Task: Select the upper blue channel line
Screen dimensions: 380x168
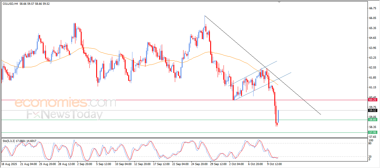Action: click(255, 71)
